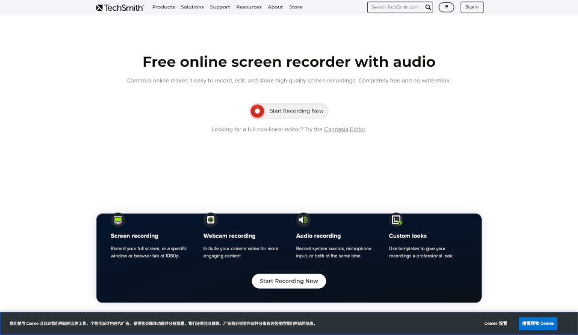Click the Free online screen recorder heading
Screen dimensions: 578x335
pos(289,62)
